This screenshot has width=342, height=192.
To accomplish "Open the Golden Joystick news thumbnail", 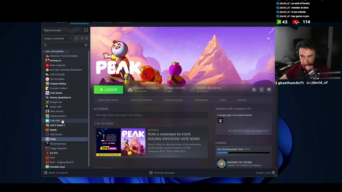I will [121, 142].
